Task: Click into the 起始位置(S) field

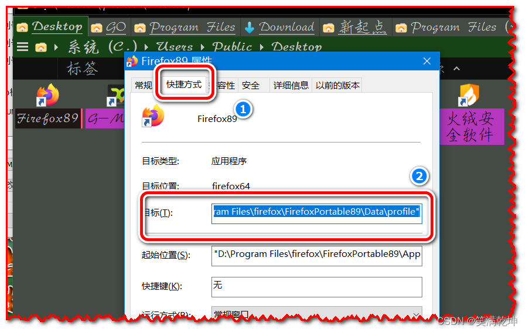Action: [x=317, y=256]
